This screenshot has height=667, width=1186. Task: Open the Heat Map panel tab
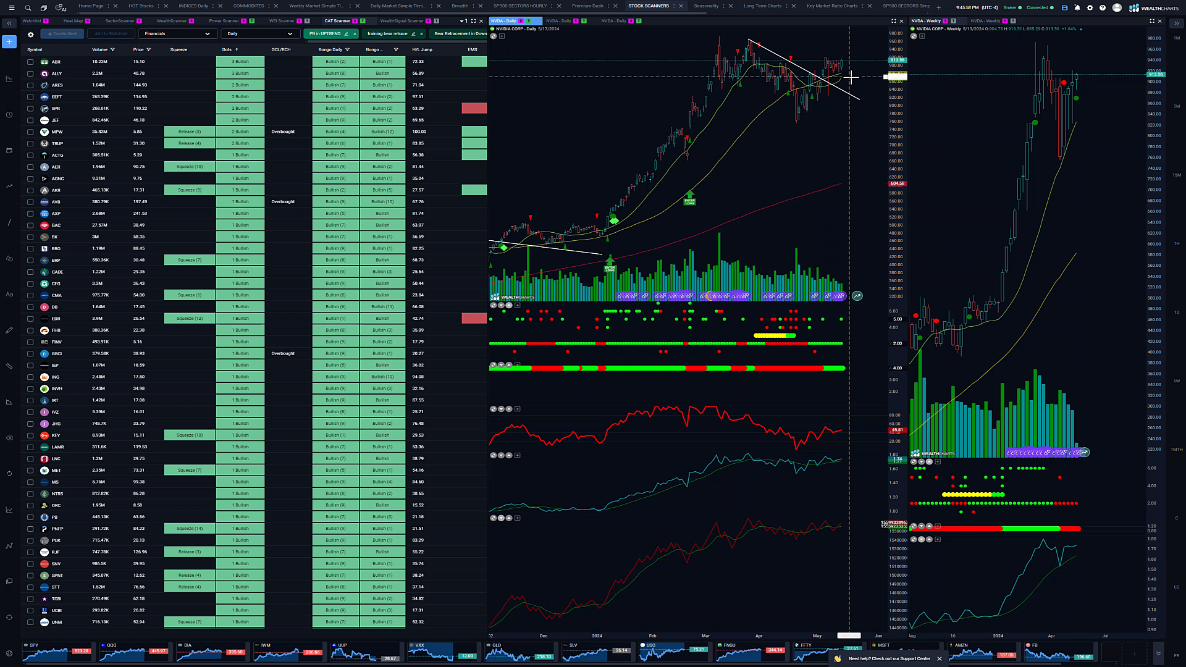point(73,21)
